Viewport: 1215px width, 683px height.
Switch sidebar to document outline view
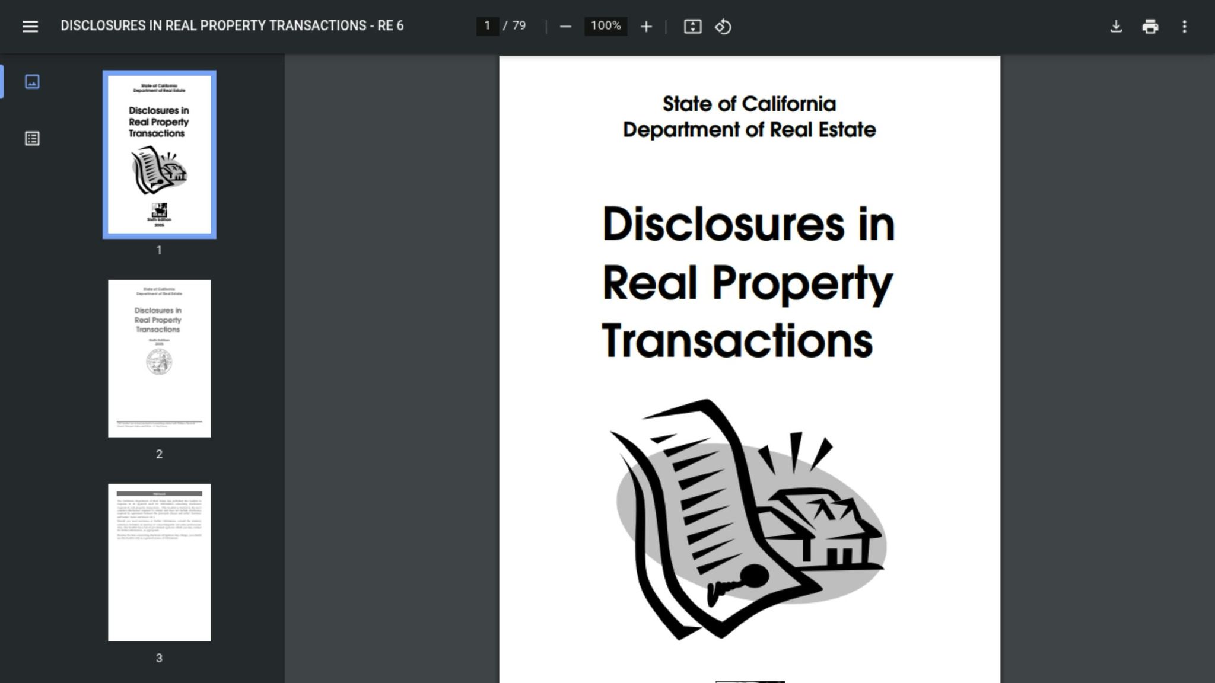point(32,139)
